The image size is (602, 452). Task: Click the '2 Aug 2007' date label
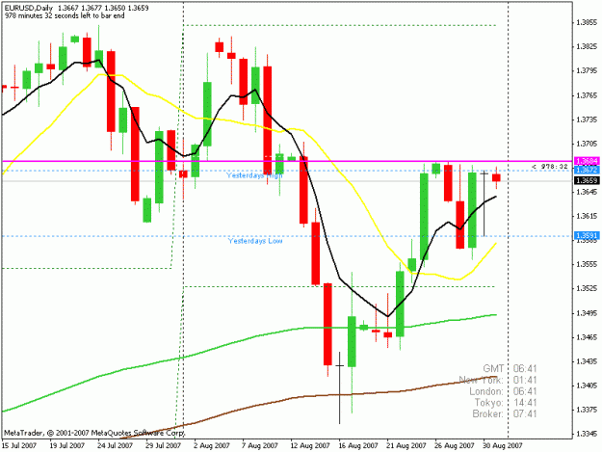coord(212,445)
